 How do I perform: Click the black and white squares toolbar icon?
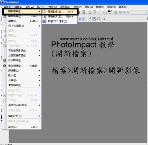[x=110, y=12]
